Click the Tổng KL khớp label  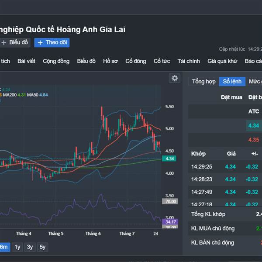point(208,214)
